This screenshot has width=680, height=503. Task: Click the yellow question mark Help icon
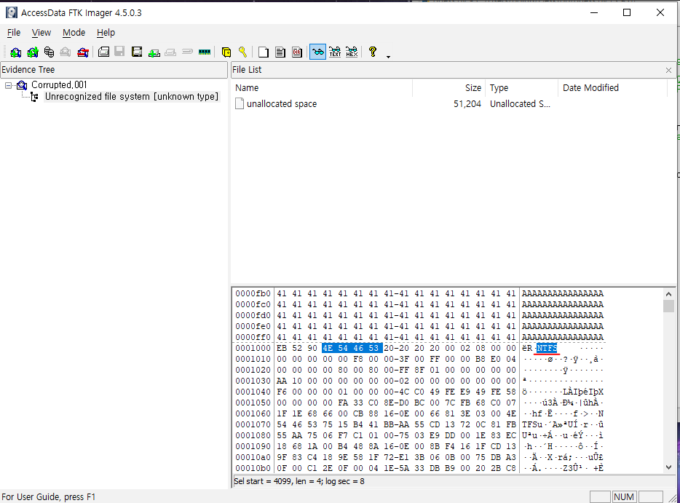[373, 52]
